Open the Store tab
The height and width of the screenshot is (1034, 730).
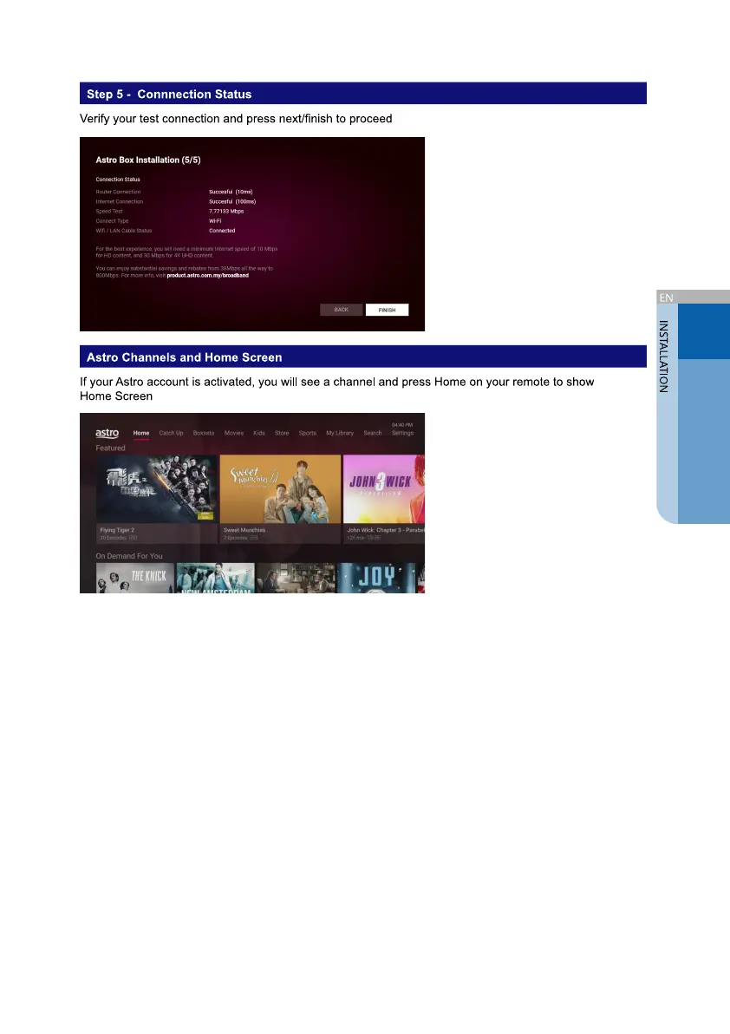(x=282, y=433)
